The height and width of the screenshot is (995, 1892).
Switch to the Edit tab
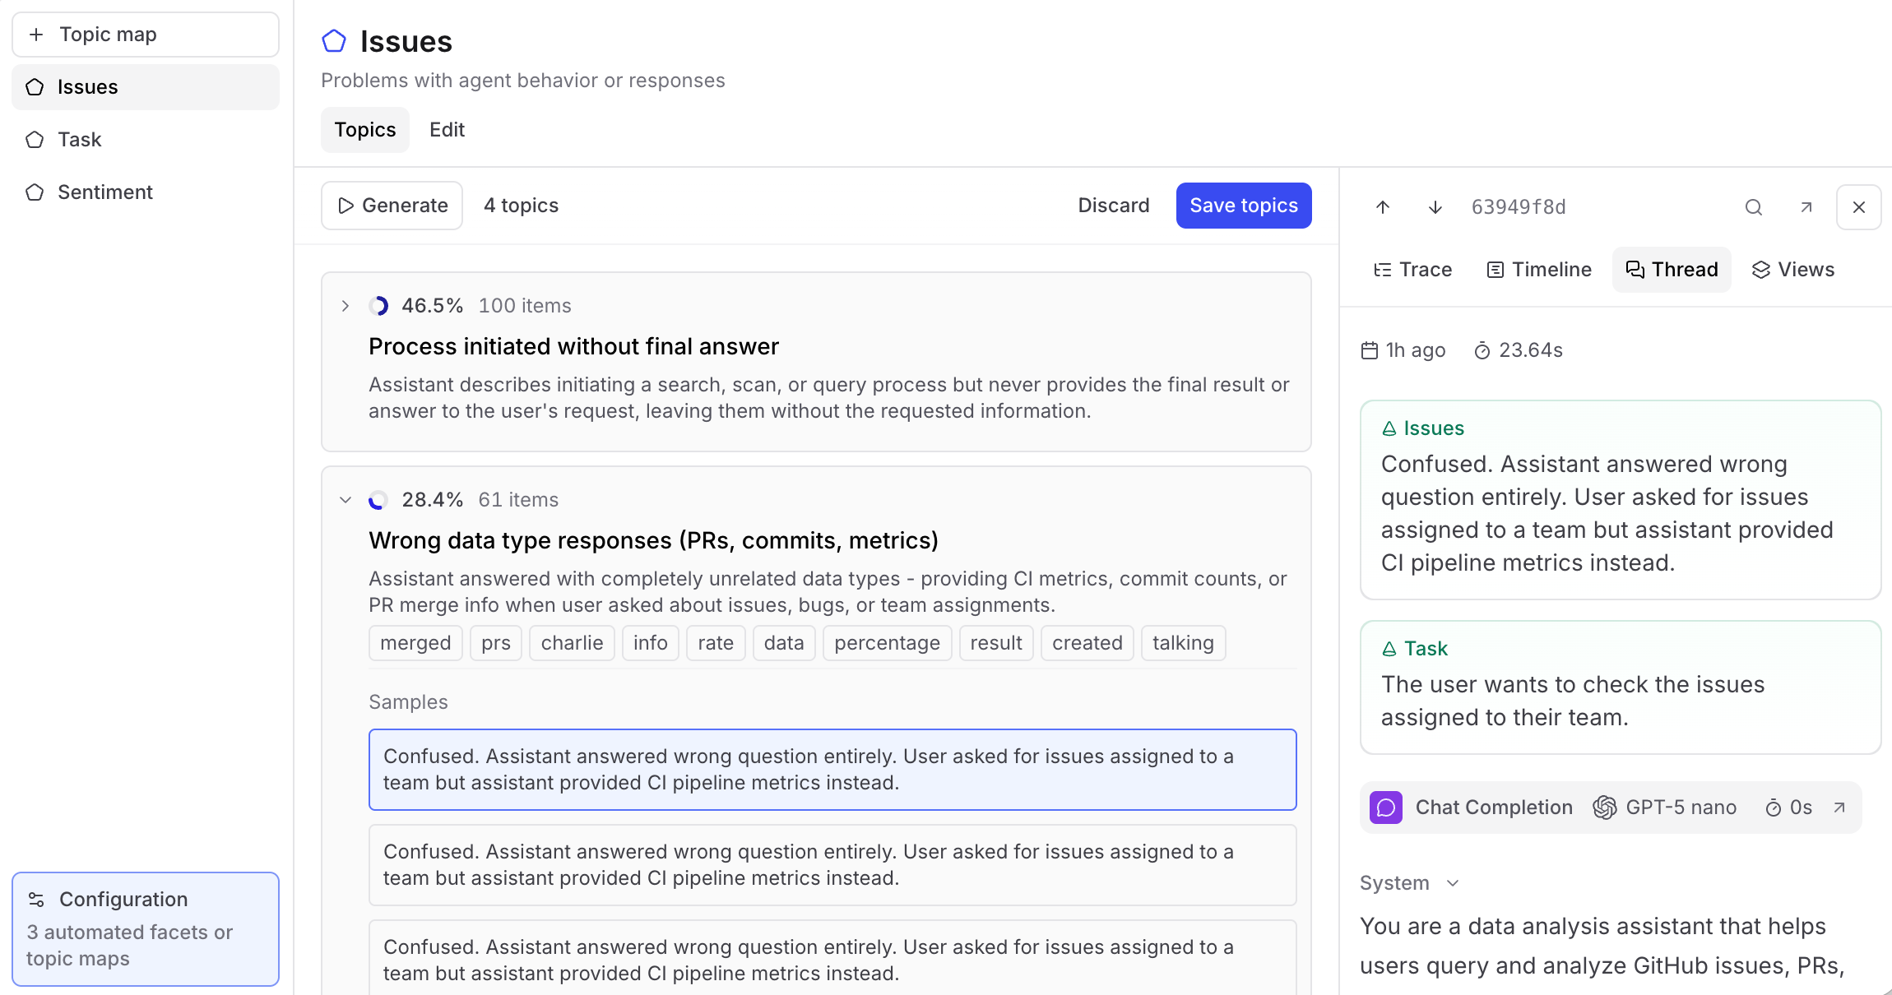[447, 130]
